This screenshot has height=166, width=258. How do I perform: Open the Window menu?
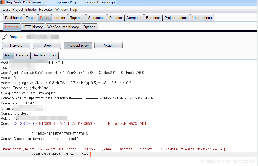(61, 10)
